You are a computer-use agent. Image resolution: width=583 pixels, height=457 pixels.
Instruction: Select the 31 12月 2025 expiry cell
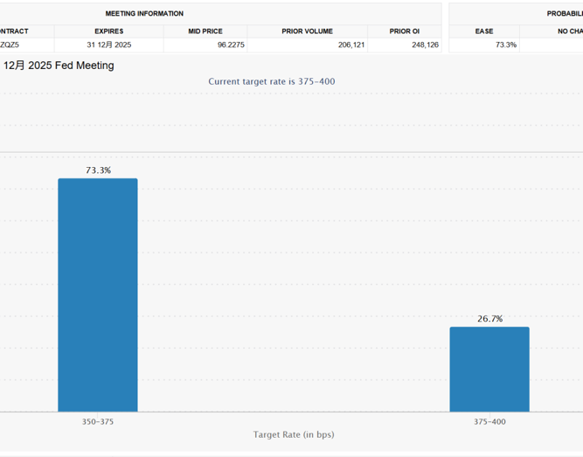click(108, 45)
